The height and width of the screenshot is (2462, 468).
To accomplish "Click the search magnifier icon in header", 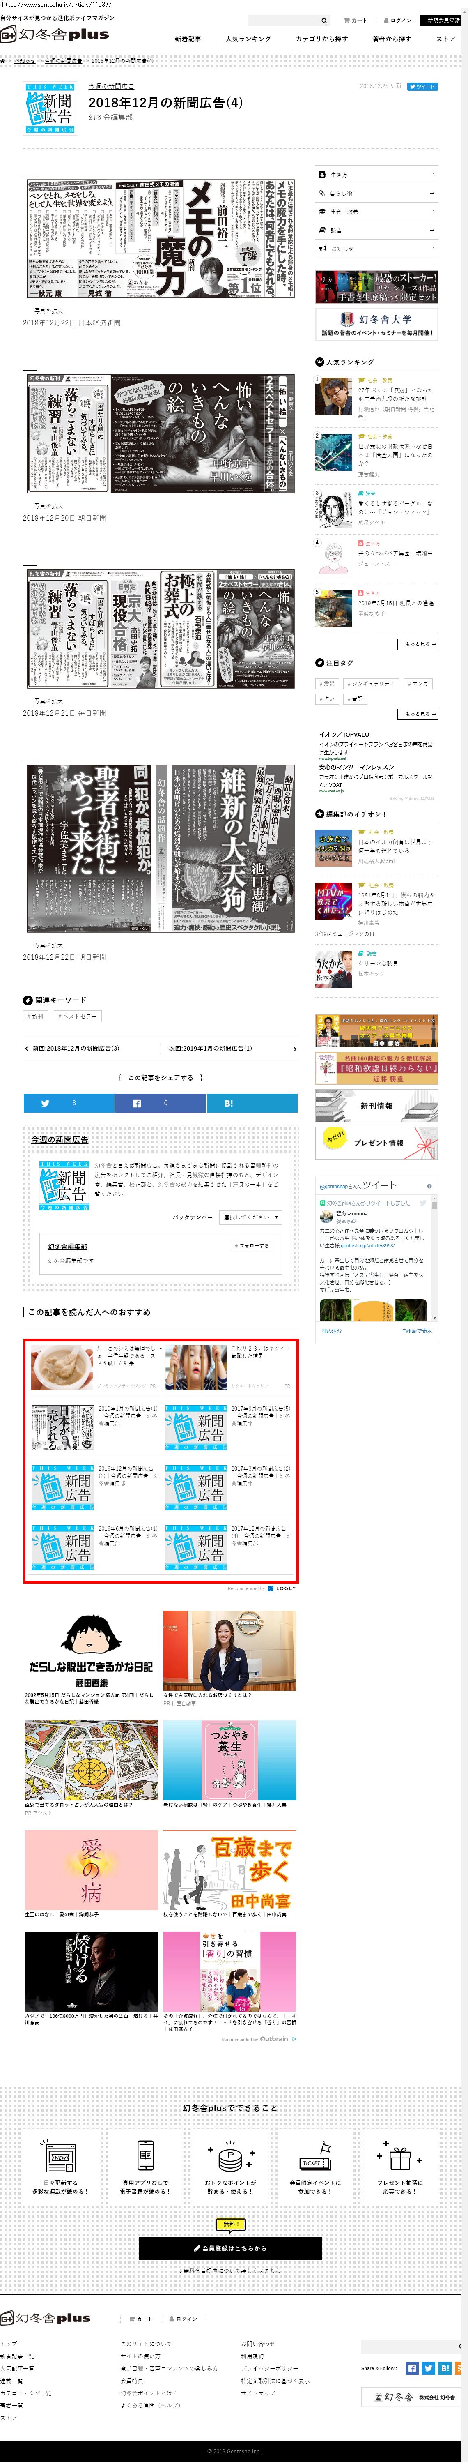I will [x=324, y=20].
